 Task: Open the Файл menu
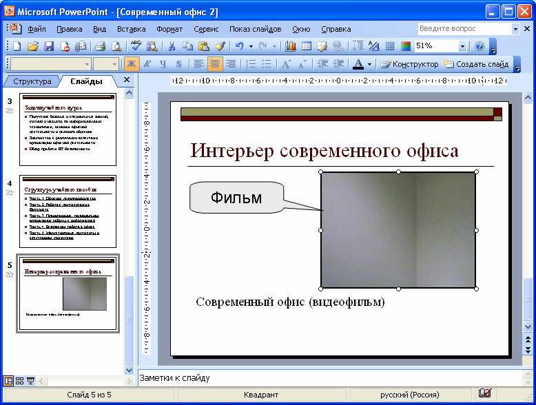(x=37, y=29)
